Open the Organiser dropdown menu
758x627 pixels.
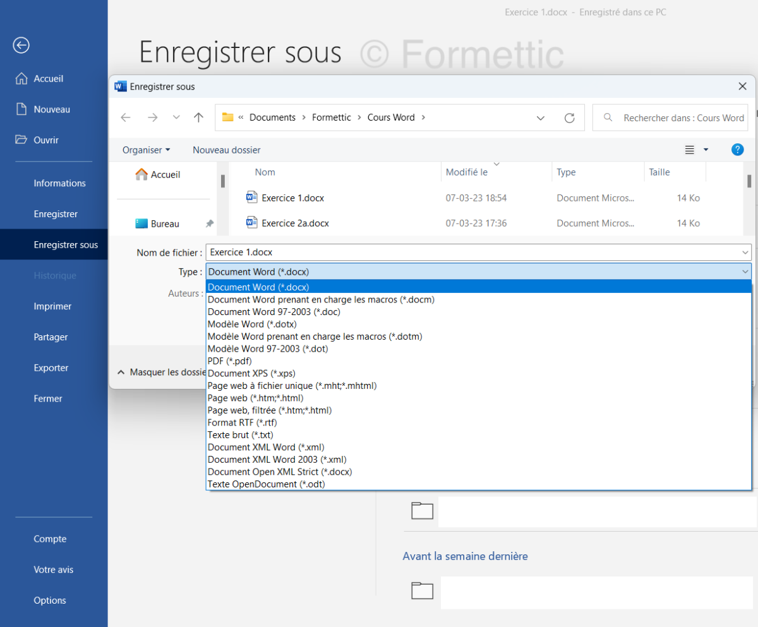[x=146, y=150]
